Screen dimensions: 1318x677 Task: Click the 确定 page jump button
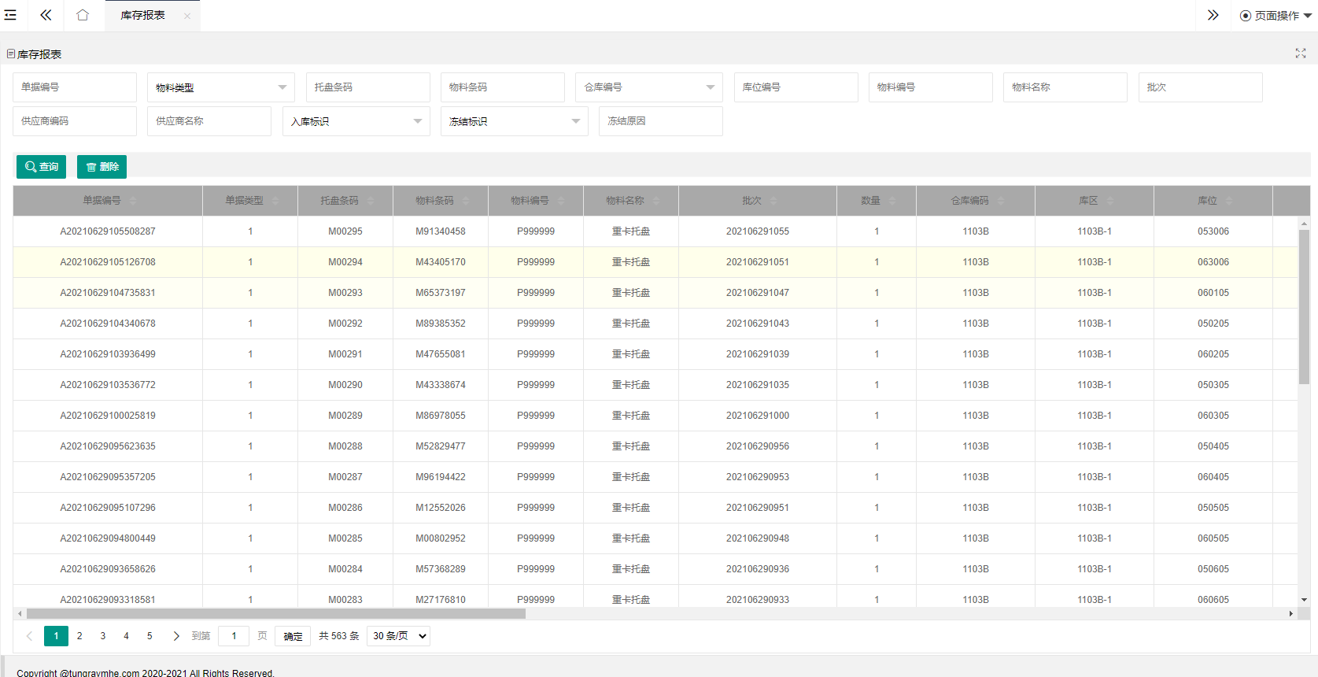coord(293,636)
